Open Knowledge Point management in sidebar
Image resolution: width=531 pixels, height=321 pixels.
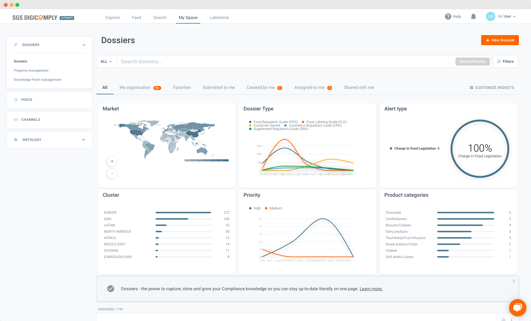(x=37, y=80)
